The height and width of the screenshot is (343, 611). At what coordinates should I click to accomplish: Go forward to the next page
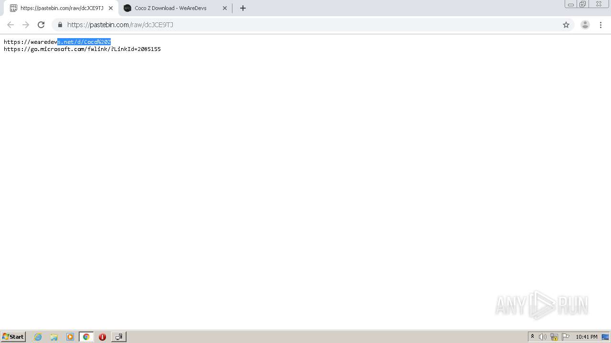[x=26, y=25]
